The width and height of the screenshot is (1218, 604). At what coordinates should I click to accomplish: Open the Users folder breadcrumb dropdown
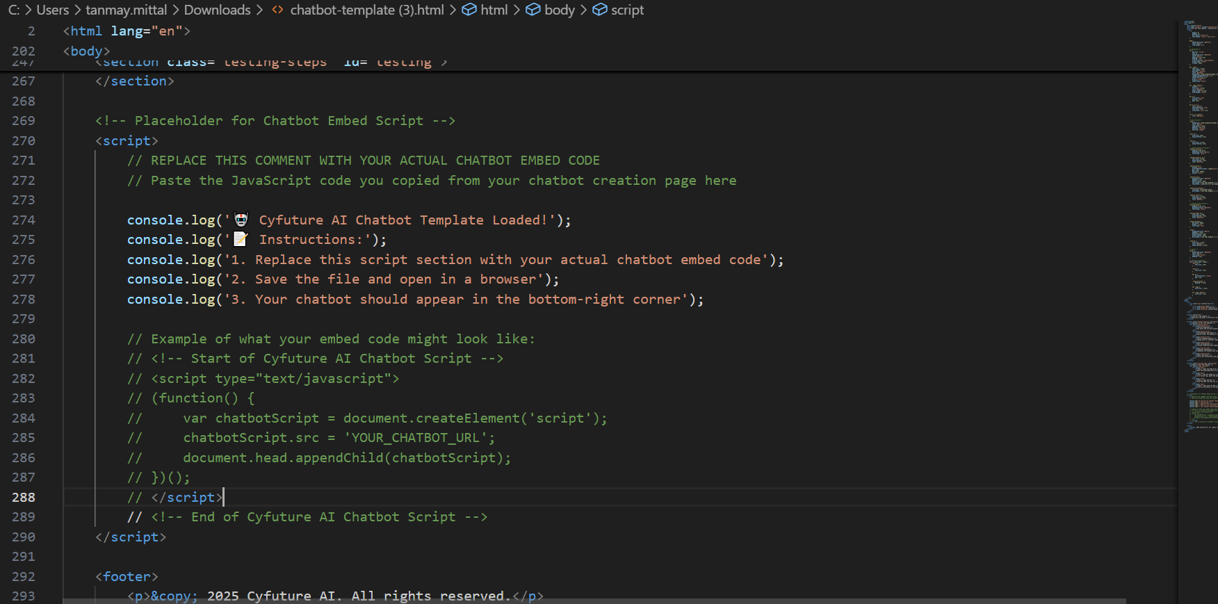point(52,10)
